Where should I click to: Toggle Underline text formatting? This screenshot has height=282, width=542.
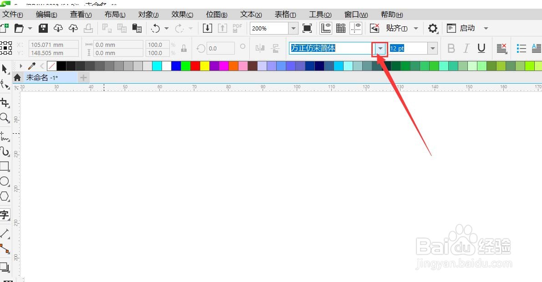481,48
